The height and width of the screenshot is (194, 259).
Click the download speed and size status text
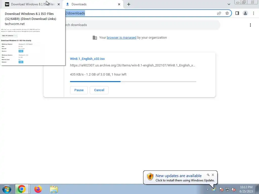(x=98, y=75)
